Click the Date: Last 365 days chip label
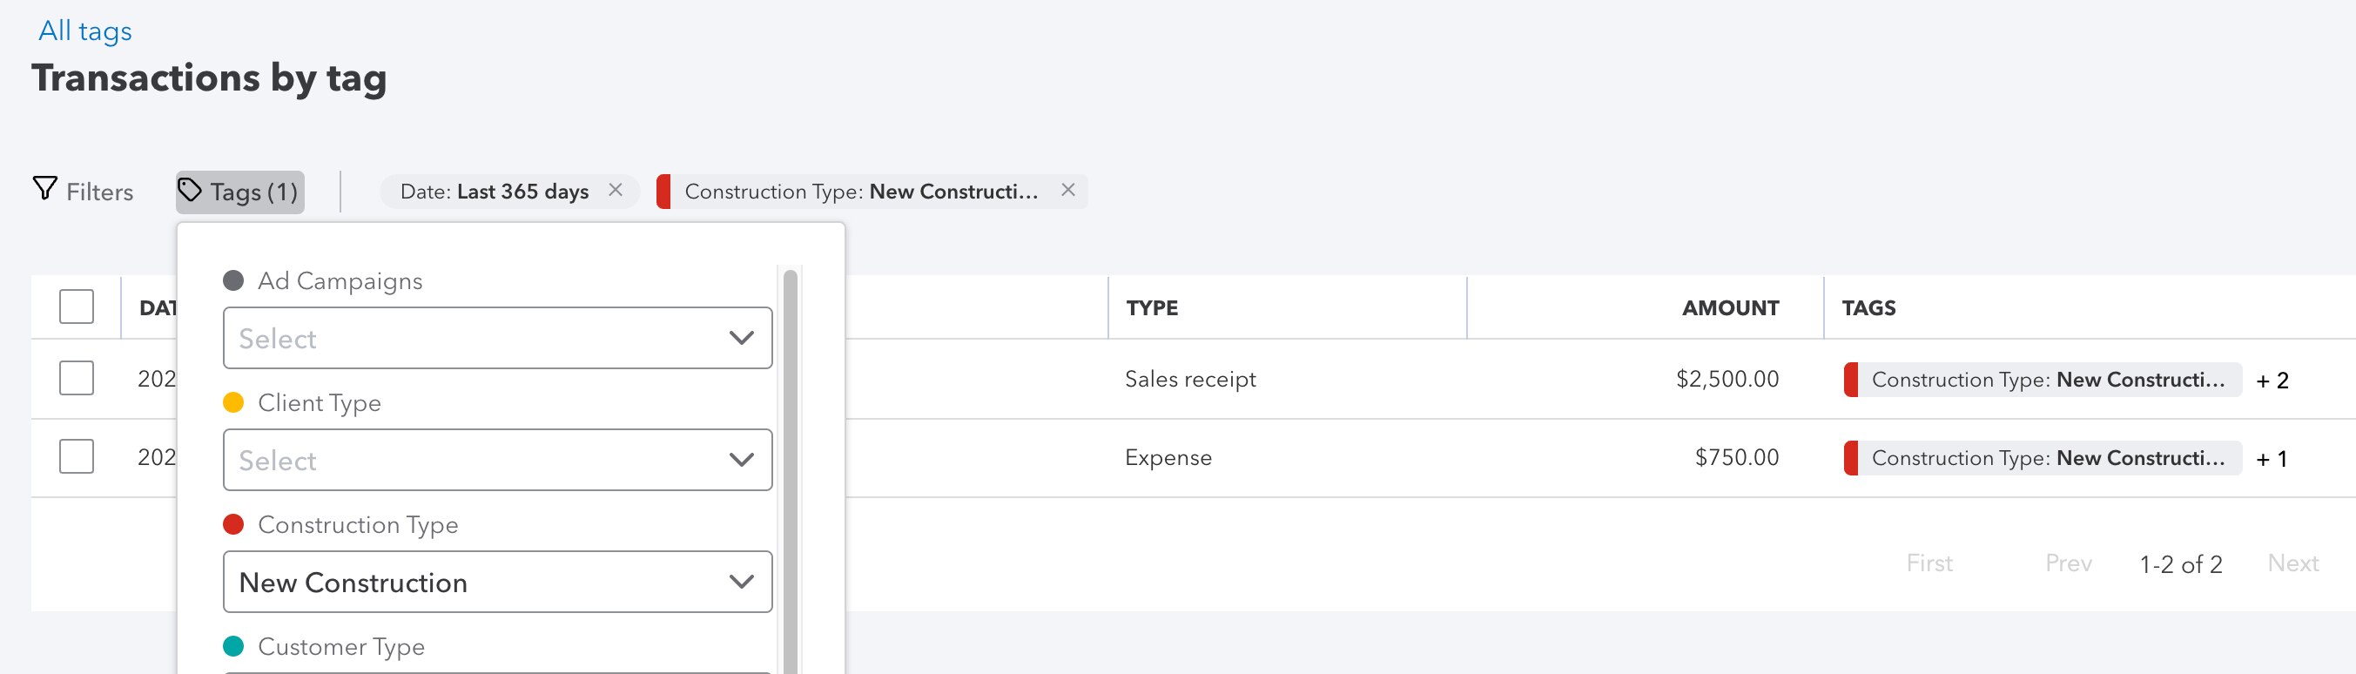This screenshot has height=674, width=2356. click(494, 191)
